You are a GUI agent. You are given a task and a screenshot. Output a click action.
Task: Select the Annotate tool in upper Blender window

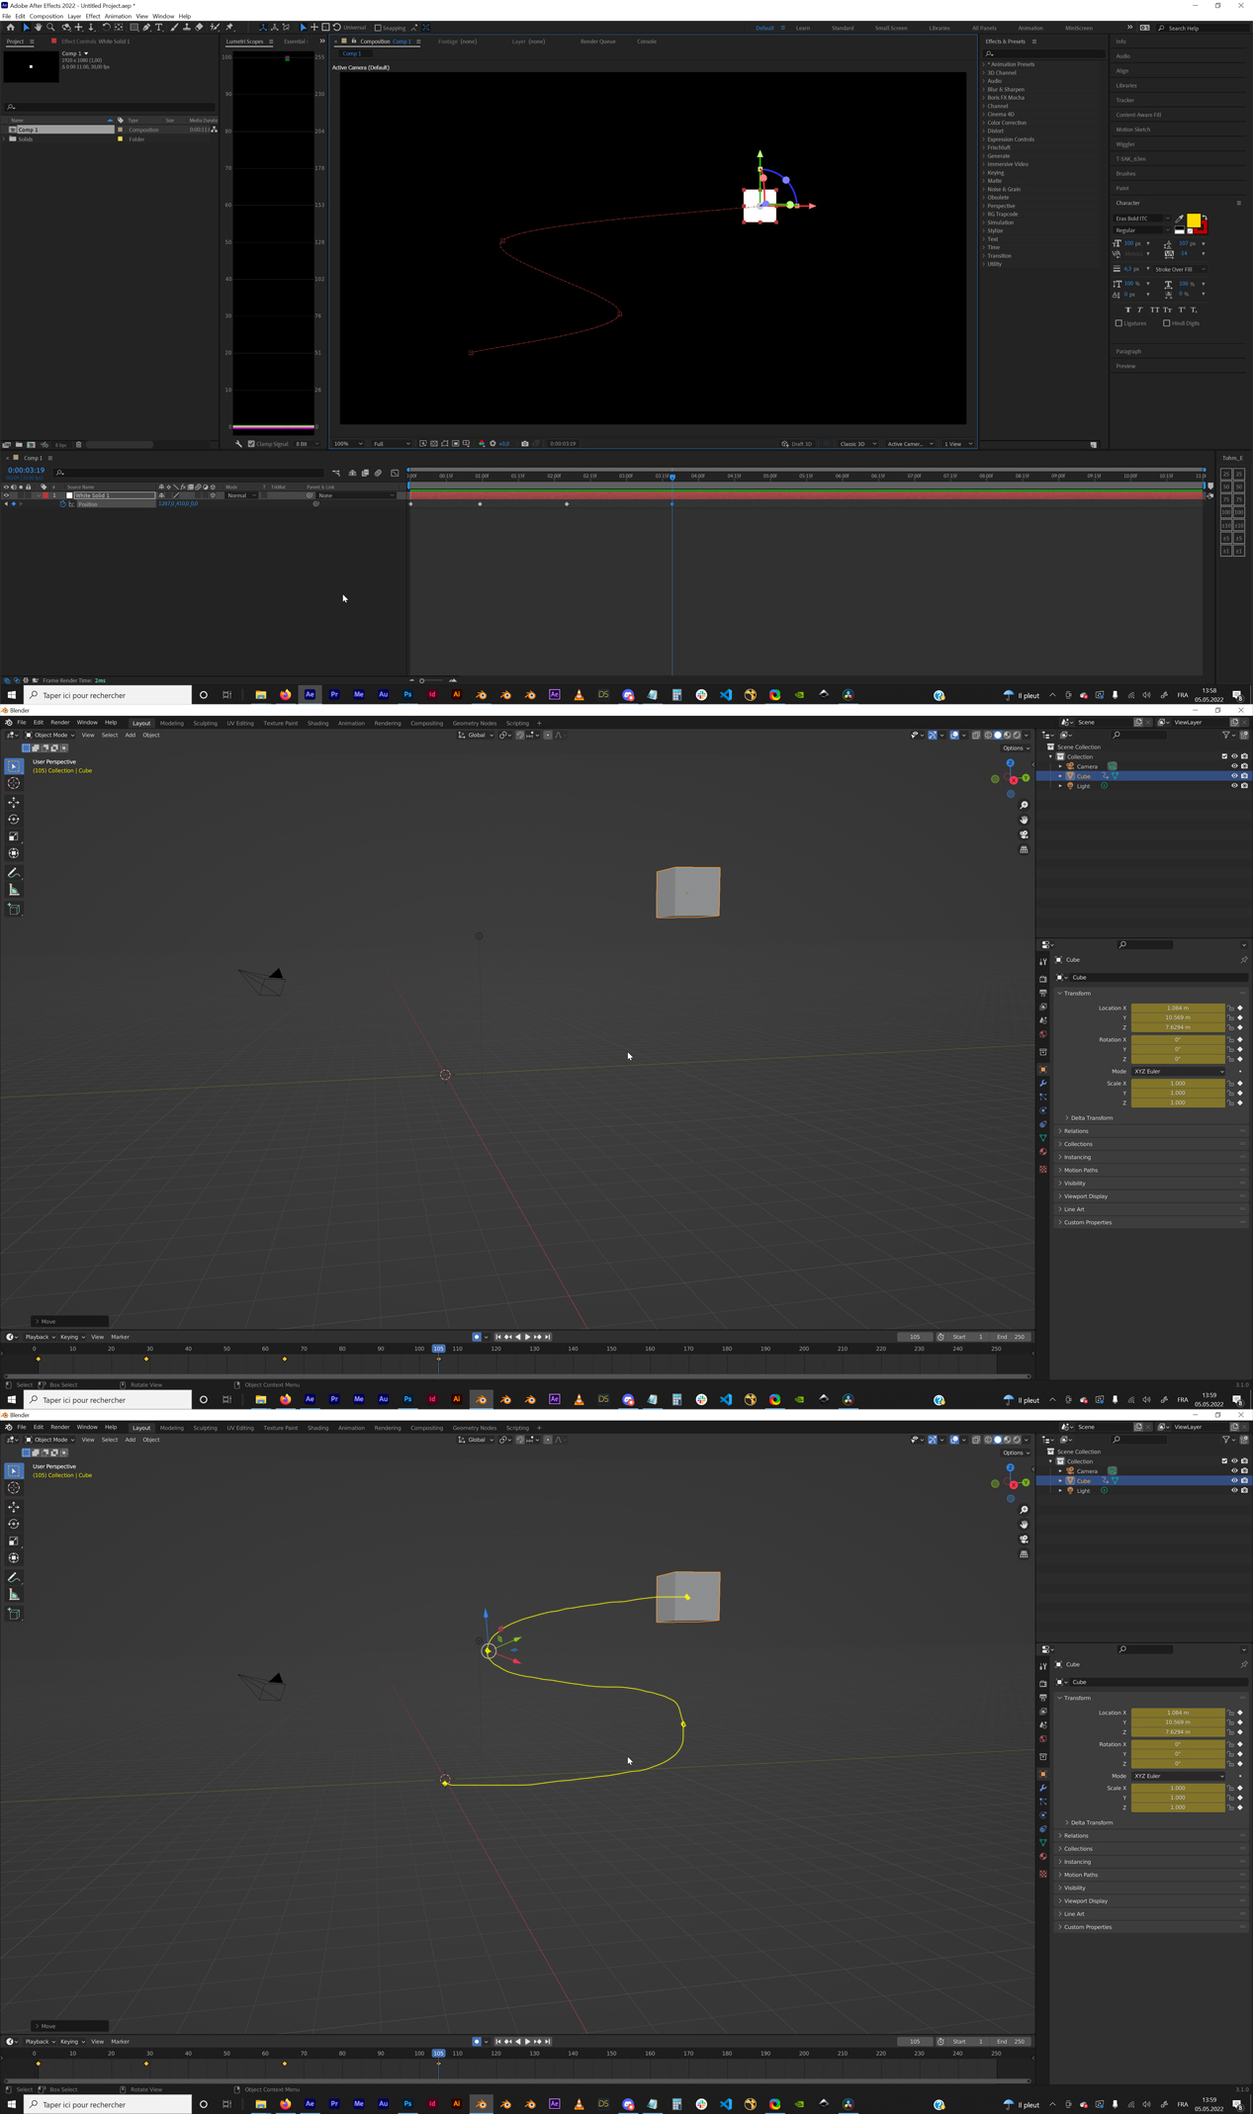[14, 873]
